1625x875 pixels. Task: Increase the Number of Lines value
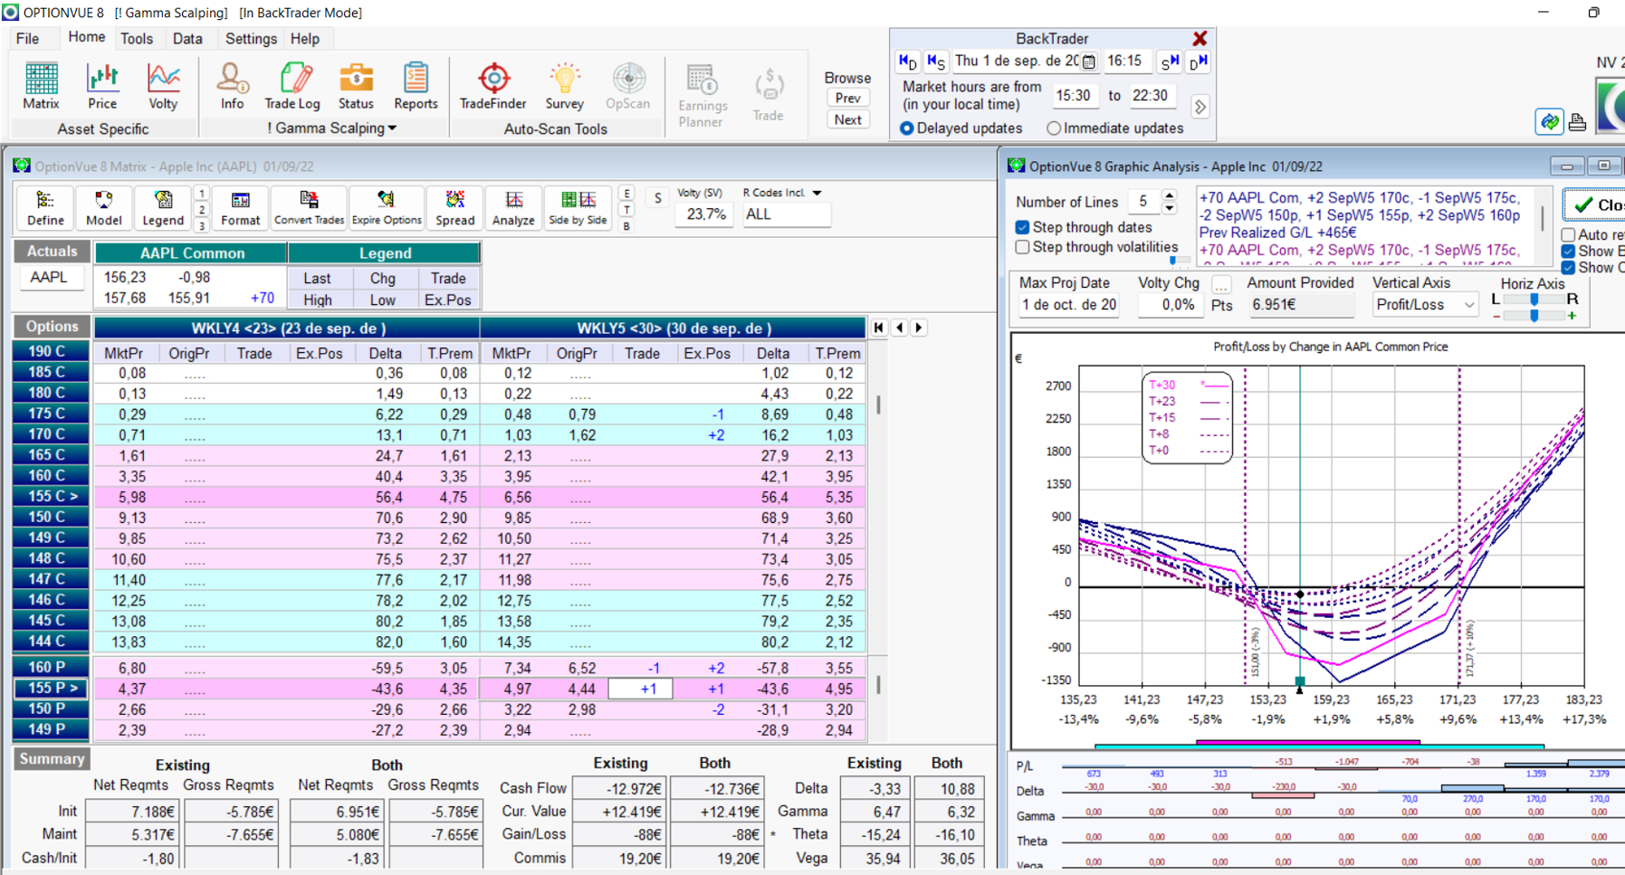pyautogui.click(x=1170, y=195)
